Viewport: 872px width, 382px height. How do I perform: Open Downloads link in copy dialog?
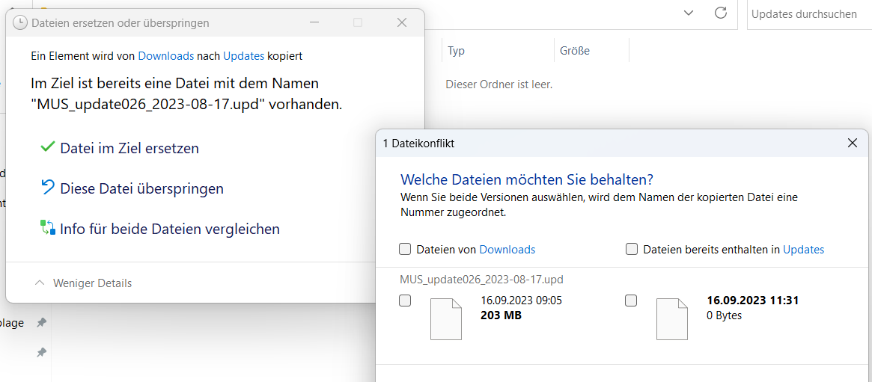click(x=165, y=55)
